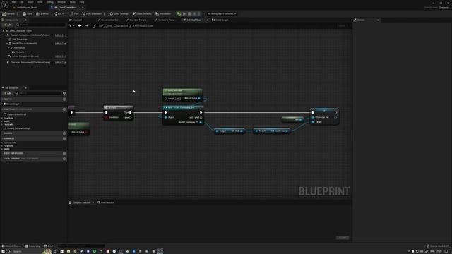Add a new function with plus icon
452x254 pixels.
[64, 109]
